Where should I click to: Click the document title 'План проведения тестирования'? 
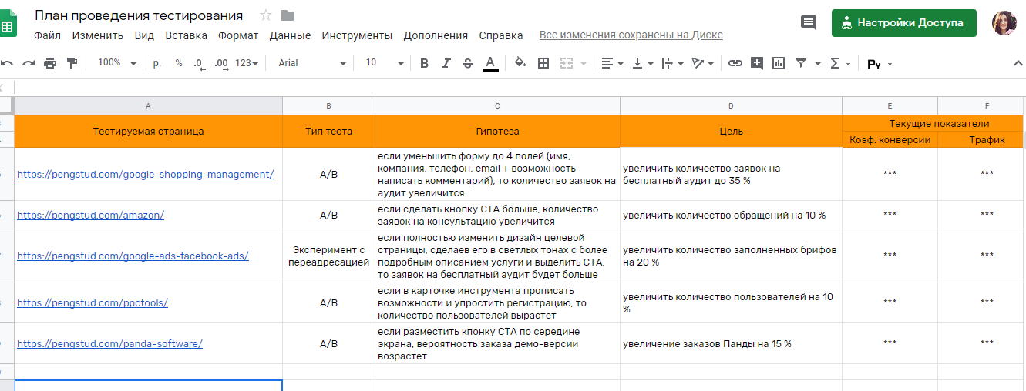click(139, 15)
